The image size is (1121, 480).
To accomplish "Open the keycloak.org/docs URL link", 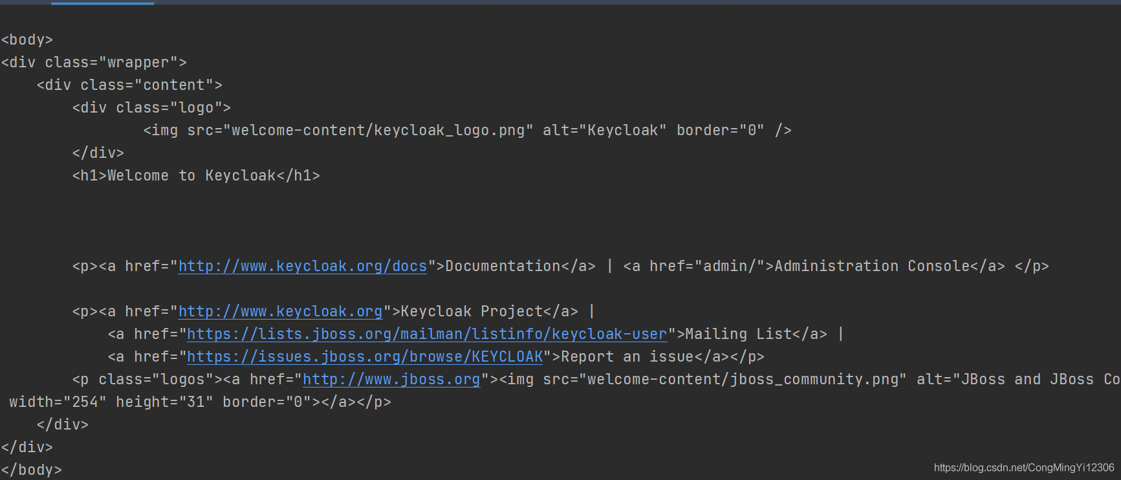I will click(x=303, y=266).
